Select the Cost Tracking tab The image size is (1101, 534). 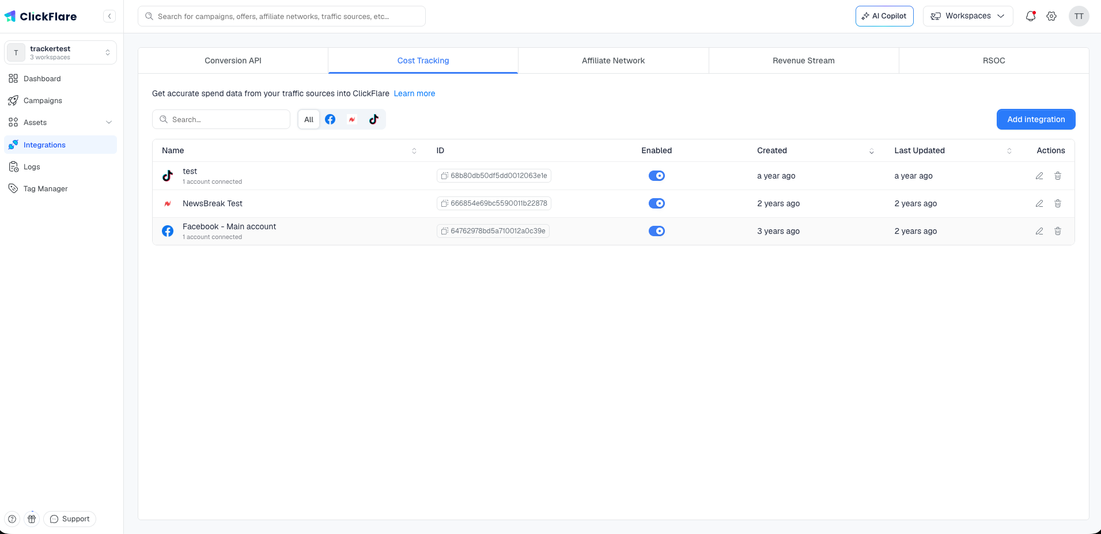click(x=423, y=60)
